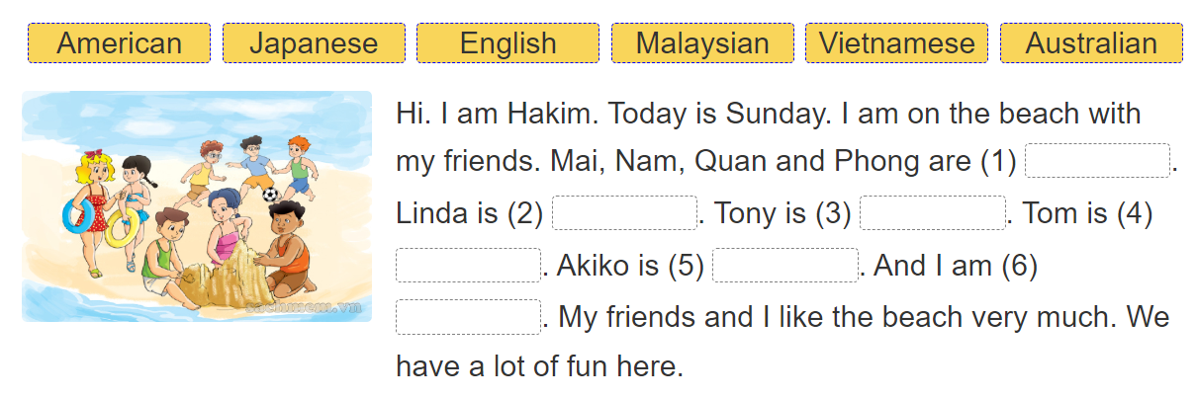
Task: Click blank (5) after 'Akiko is'
Action: click(x=784, y=266)
